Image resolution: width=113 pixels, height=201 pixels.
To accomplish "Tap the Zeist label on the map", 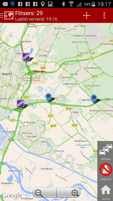I will 74,74.
